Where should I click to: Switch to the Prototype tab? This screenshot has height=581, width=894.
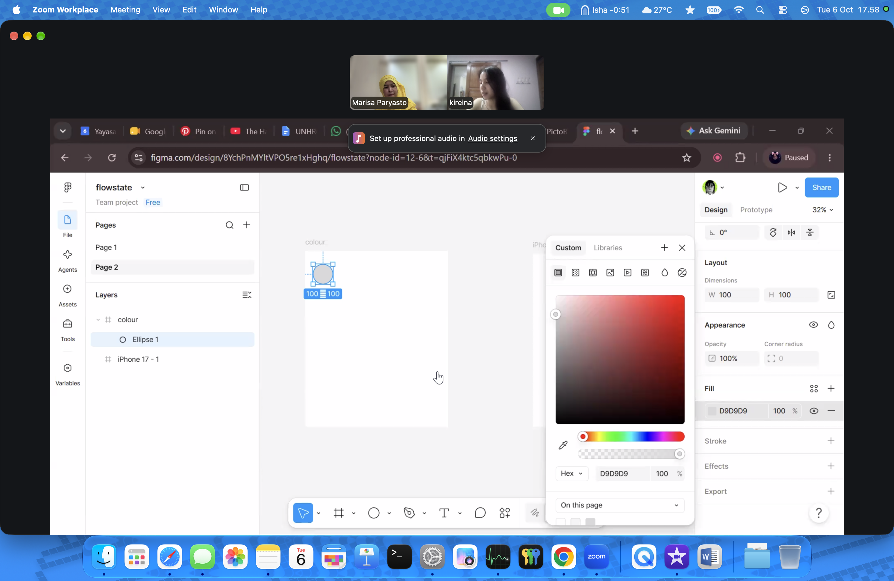coord(756,210)
